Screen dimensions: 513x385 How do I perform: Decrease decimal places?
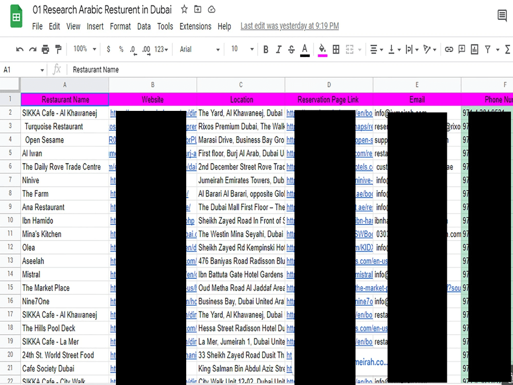click(x=133, y=50)
